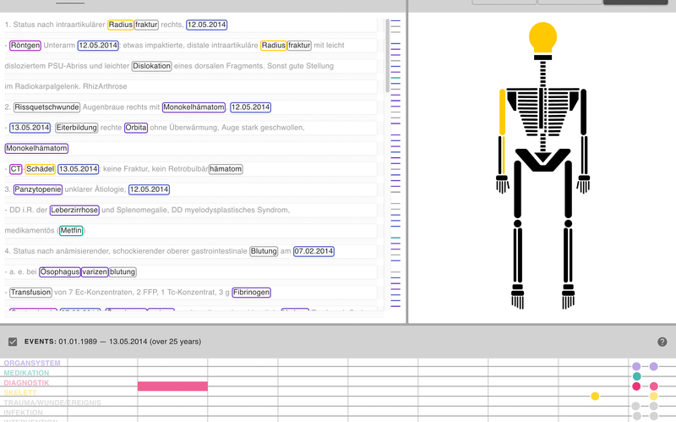676x422 pixels.
Task: Click the Transfusion annotation tag
Action: point(31,292)
